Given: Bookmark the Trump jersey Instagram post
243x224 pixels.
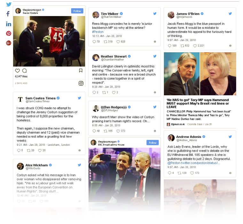Looking at the screenshot, I should tap(81, 71).
